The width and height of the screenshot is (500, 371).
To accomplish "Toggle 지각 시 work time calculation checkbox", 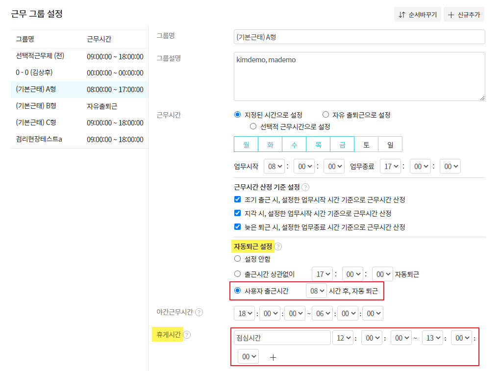I will [x=238, y=214].
